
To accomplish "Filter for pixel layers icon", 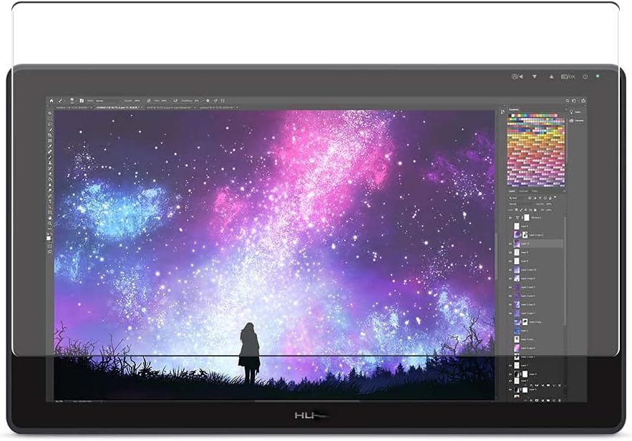I will point(530,198).
